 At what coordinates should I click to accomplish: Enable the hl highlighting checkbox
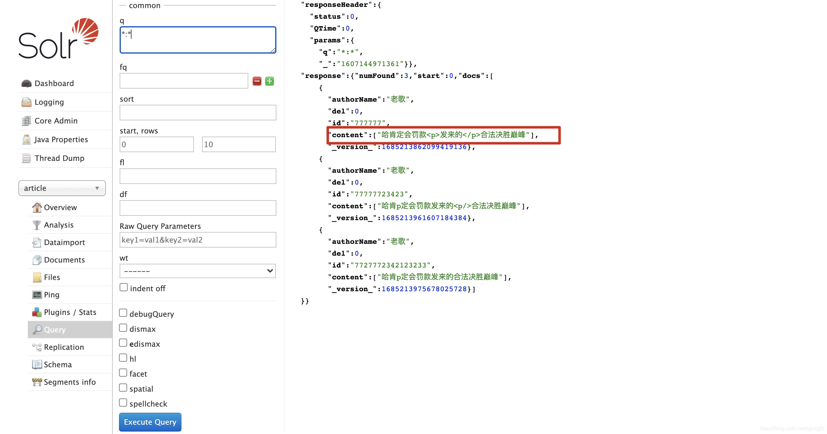coord(123,358)
